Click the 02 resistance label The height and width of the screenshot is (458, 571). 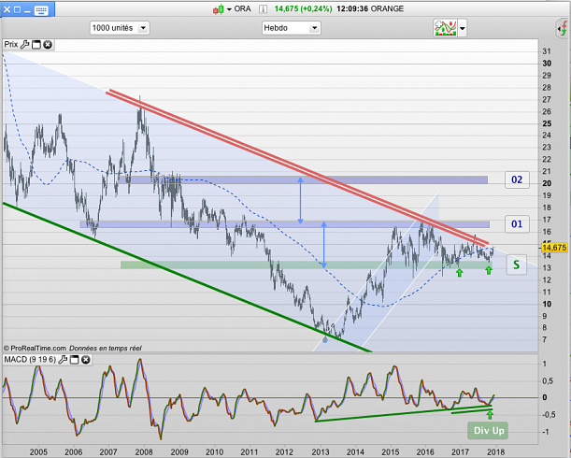(x=517, y=179)
